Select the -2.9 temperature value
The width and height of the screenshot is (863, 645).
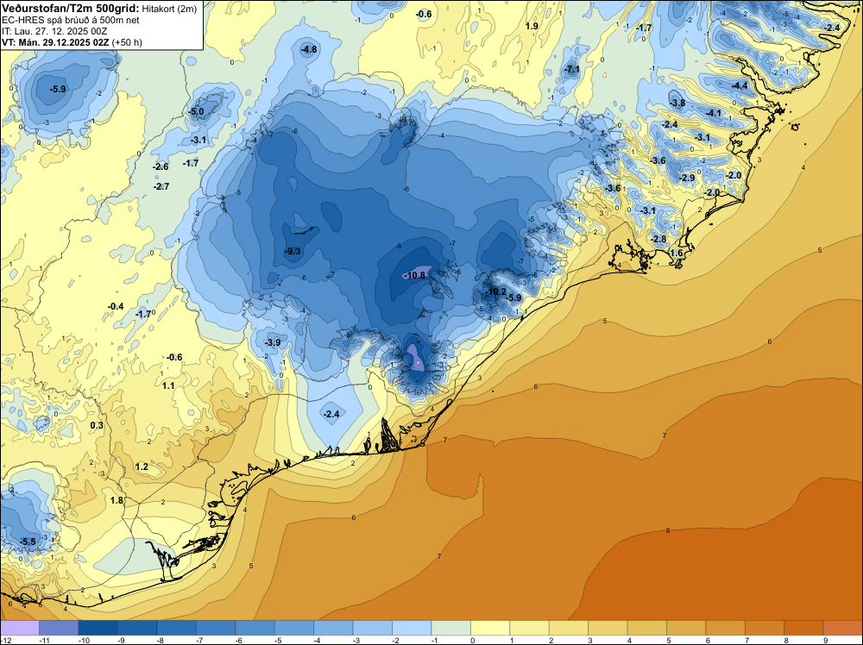pos(688,178)
